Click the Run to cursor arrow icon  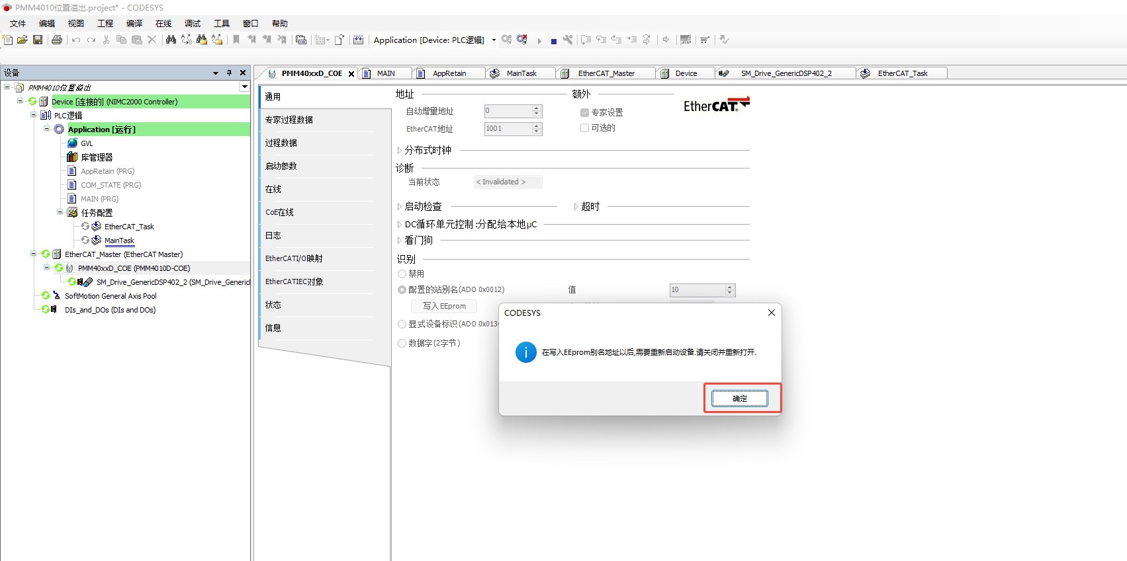631,40
